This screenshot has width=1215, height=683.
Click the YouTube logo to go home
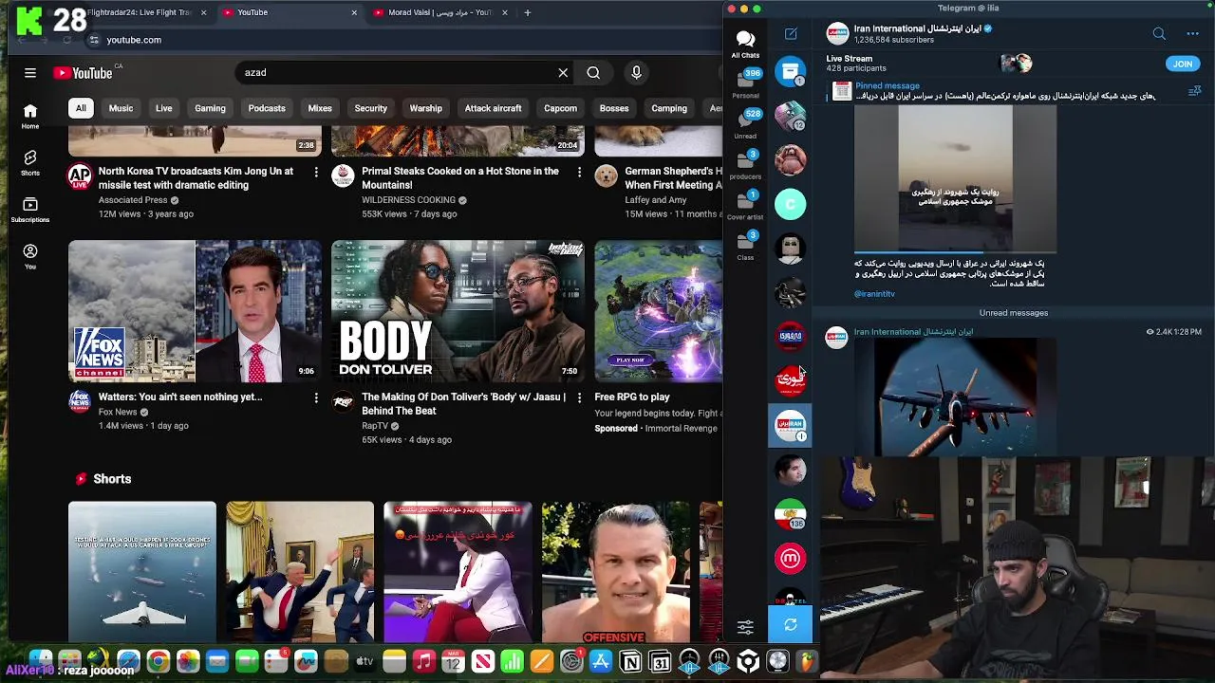click(x=84, y=73)
